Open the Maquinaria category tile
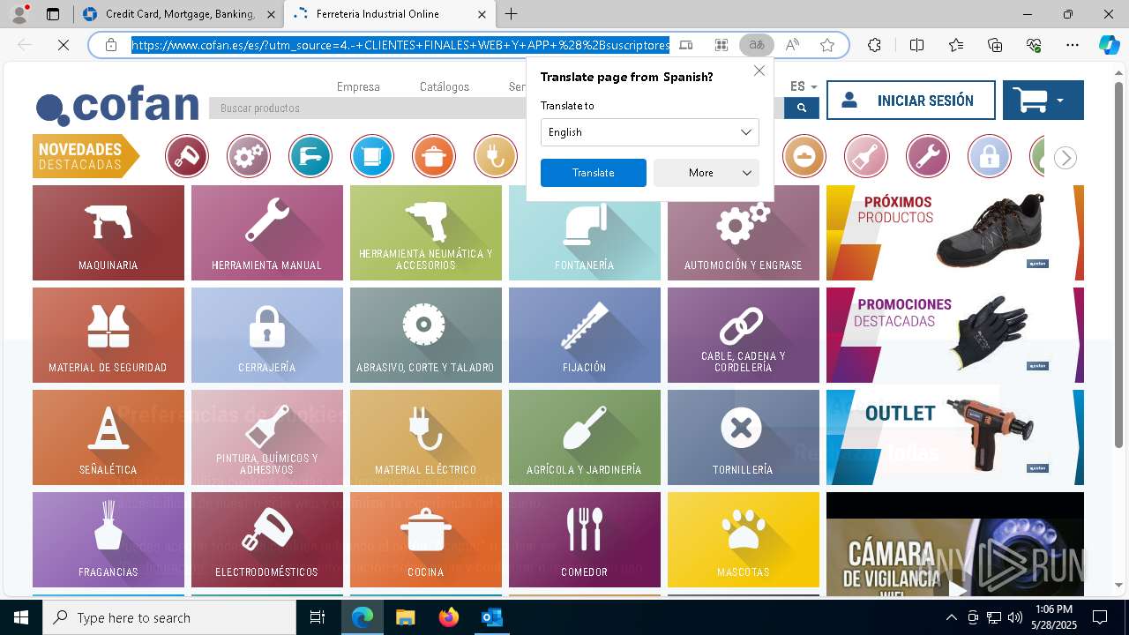The height and width of the screenshot is (635, 1129). pos(108,233)
